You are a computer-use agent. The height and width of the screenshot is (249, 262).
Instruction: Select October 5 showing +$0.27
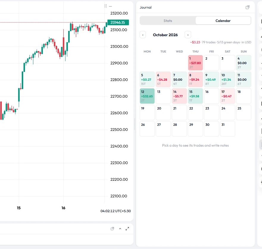tap(147, 80)
